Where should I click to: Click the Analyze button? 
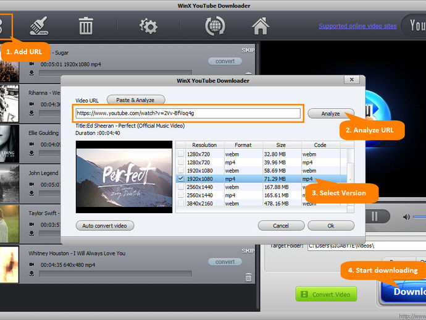click(x=331, y=114)
